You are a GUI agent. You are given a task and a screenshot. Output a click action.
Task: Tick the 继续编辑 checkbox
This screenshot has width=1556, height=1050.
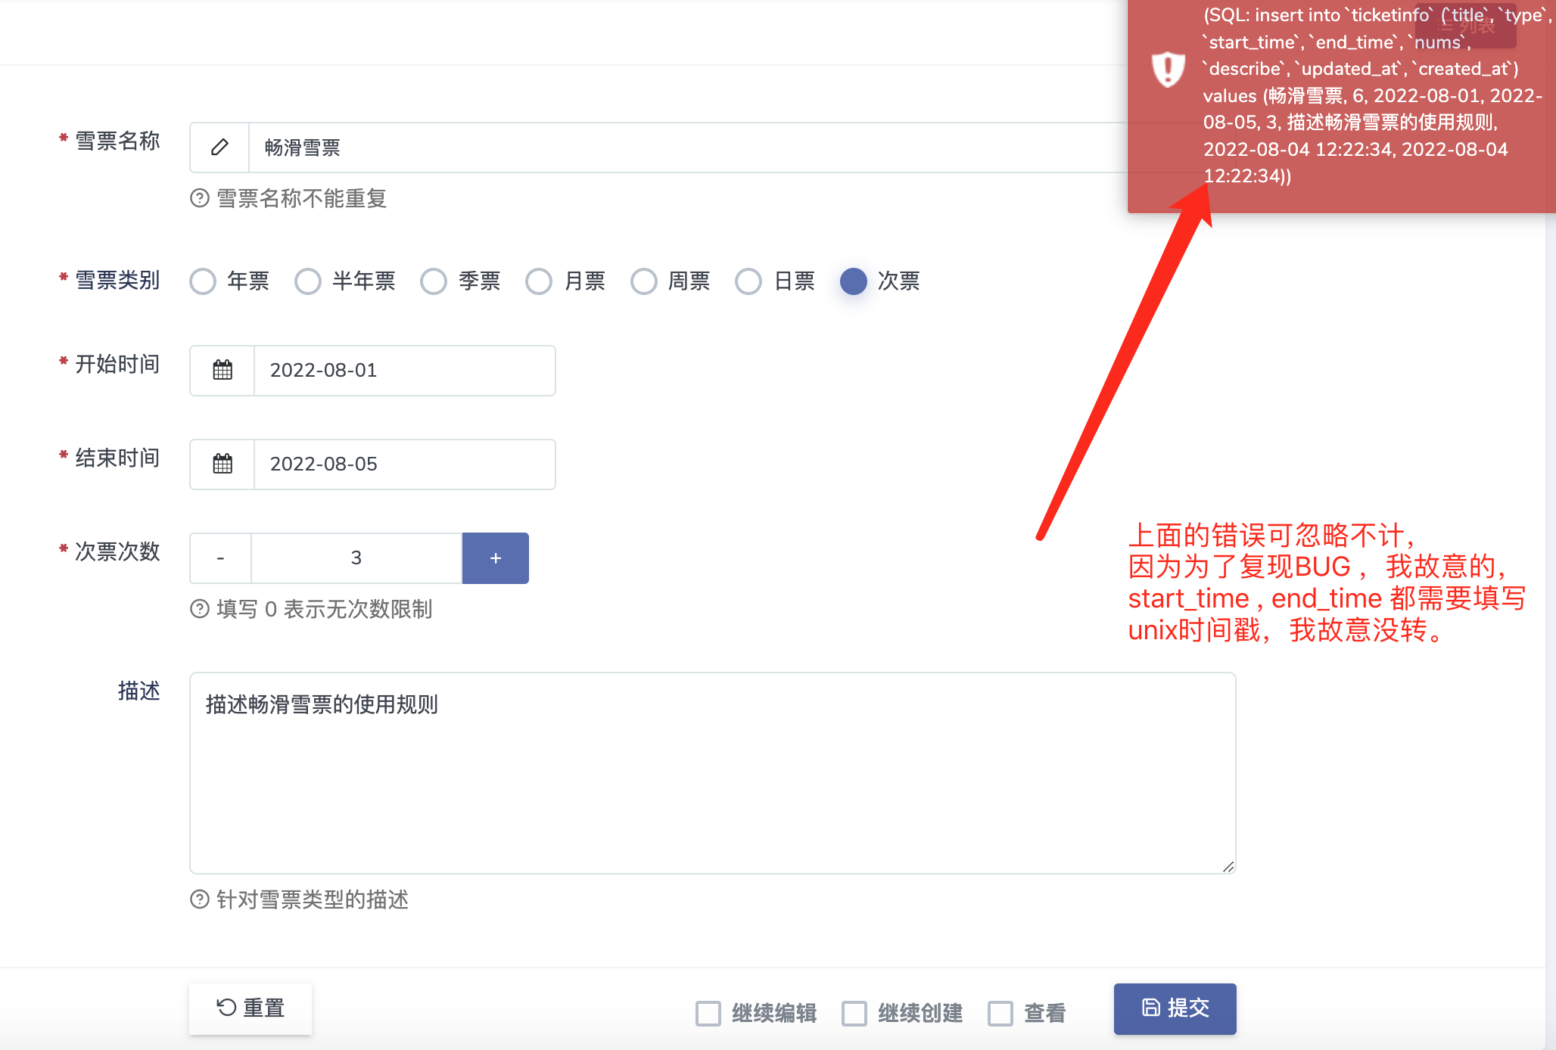click(x=708, y=1013)
